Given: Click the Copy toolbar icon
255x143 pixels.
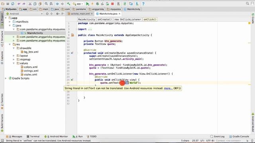Looking at the screenshot, I should tap(35, 4).
